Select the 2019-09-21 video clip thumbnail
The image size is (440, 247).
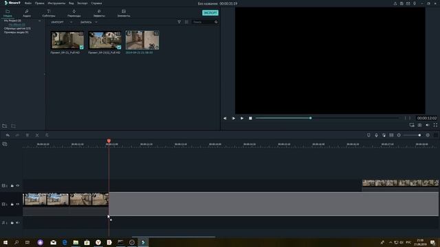pos(142,40)
